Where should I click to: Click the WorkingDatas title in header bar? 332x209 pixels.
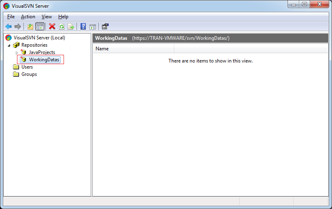click(x=111, y=38)
